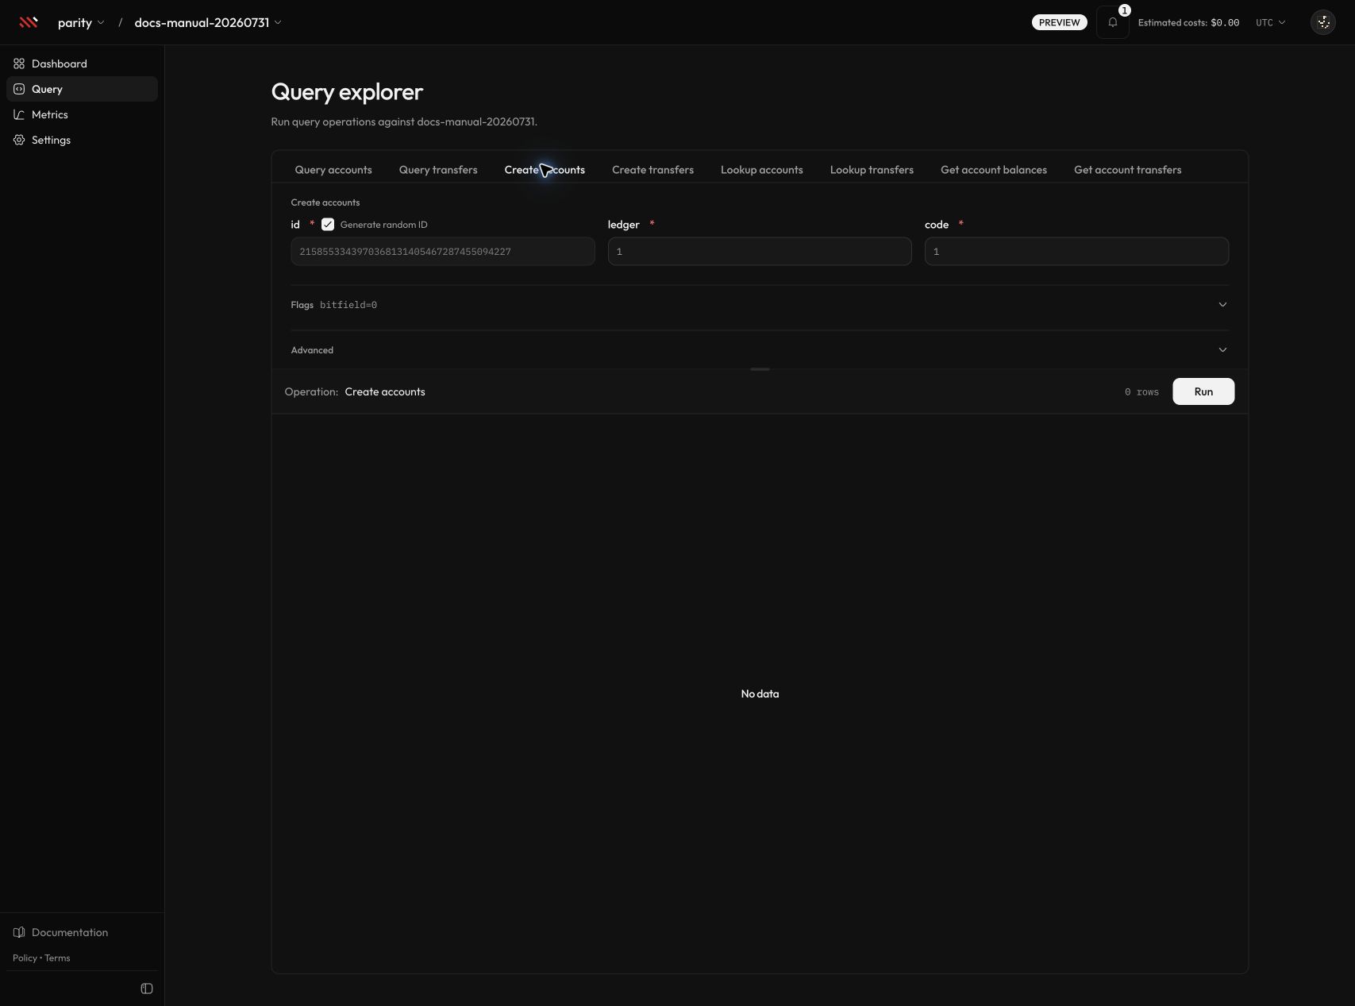Open the notifications bell

[1112, 22]
